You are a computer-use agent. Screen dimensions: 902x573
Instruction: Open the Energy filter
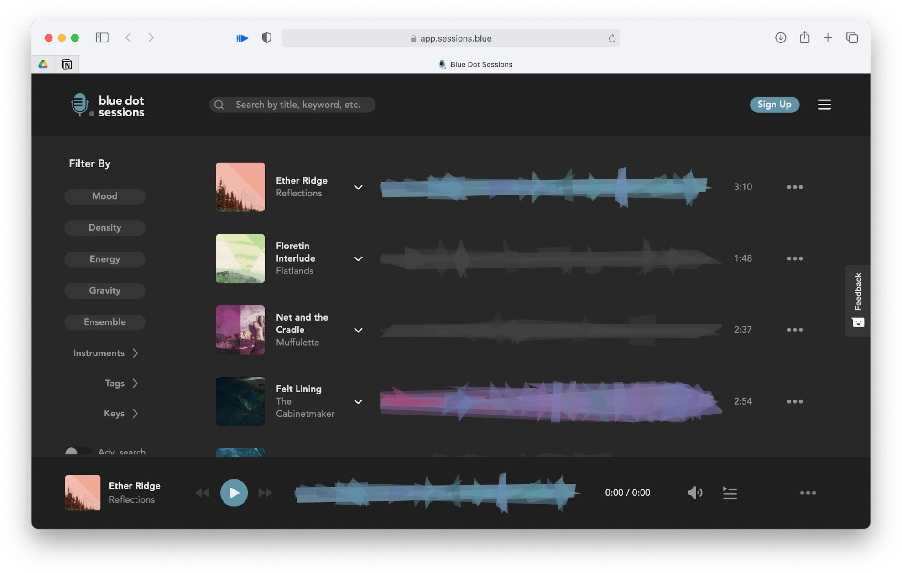coord(105,259)
